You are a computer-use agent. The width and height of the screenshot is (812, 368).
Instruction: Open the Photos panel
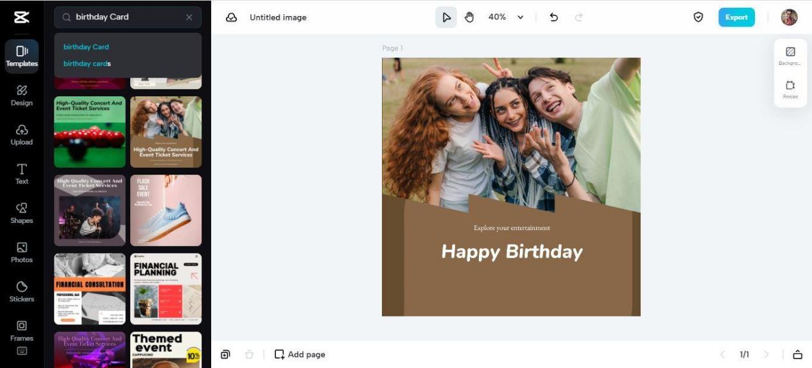point(22,252)
